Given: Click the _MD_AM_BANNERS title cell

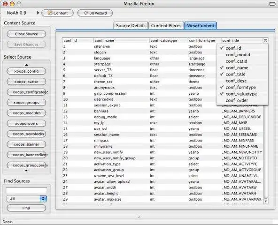Looking at the screenshot, I should point(239,111).
